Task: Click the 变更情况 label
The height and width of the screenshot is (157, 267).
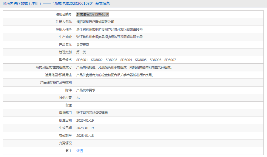Action: click(x=65, y=143)
